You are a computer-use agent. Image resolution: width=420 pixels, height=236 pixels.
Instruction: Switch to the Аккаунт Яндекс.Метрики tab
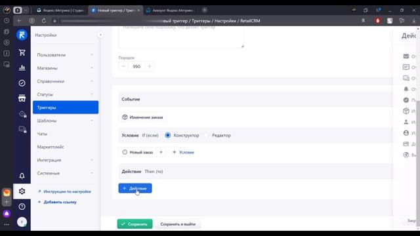tap(171, 10)
